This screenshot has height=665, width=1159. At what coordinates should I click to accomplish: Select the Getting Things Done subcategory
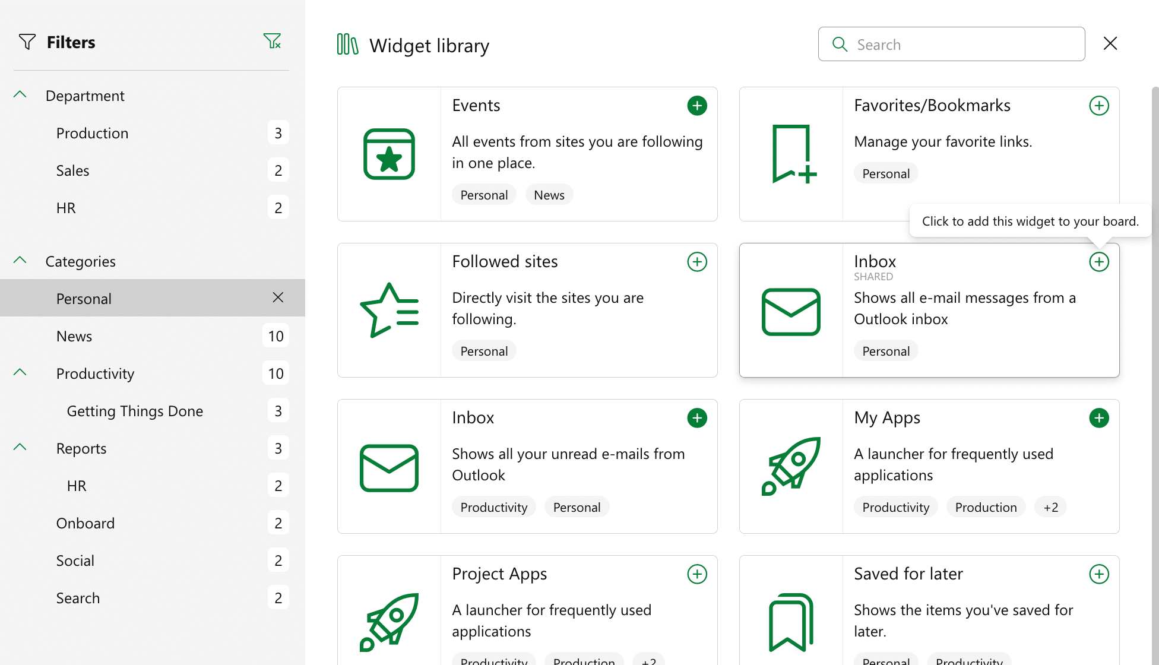[x=135, y=410]
